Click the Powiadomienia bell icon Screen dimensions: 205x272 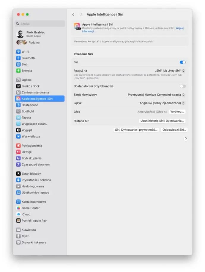click(18, 146)
